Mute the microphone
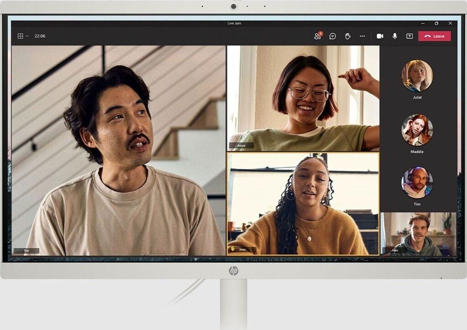Screen dimensions: 467x330 (x=395, y=36)
